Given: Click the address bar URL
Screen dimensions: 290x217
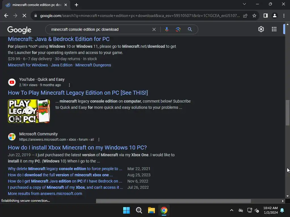Looking at the screenshot, I should (140, 16).
